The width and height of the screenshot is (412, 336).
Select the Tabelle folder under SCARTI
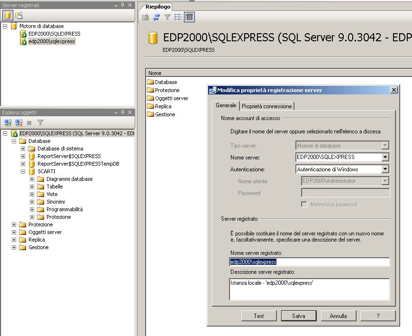point(55,187)
